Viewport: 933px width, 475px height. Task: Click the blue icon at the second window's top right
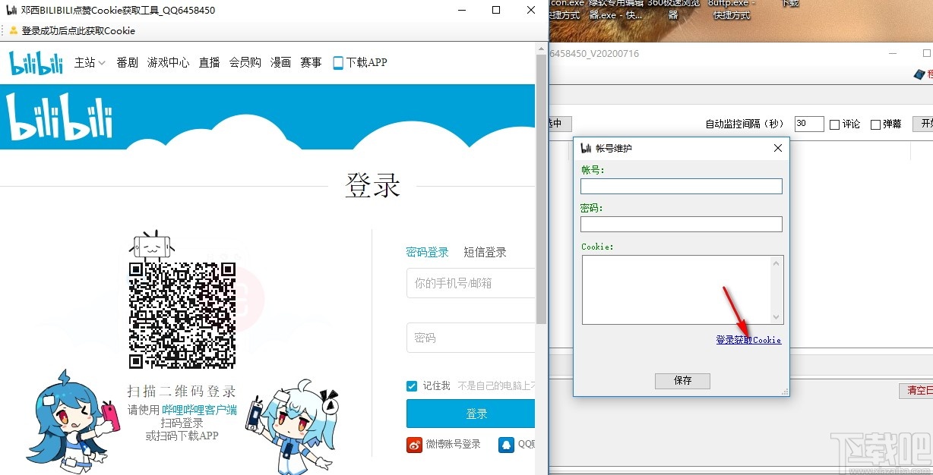(920, 74)
